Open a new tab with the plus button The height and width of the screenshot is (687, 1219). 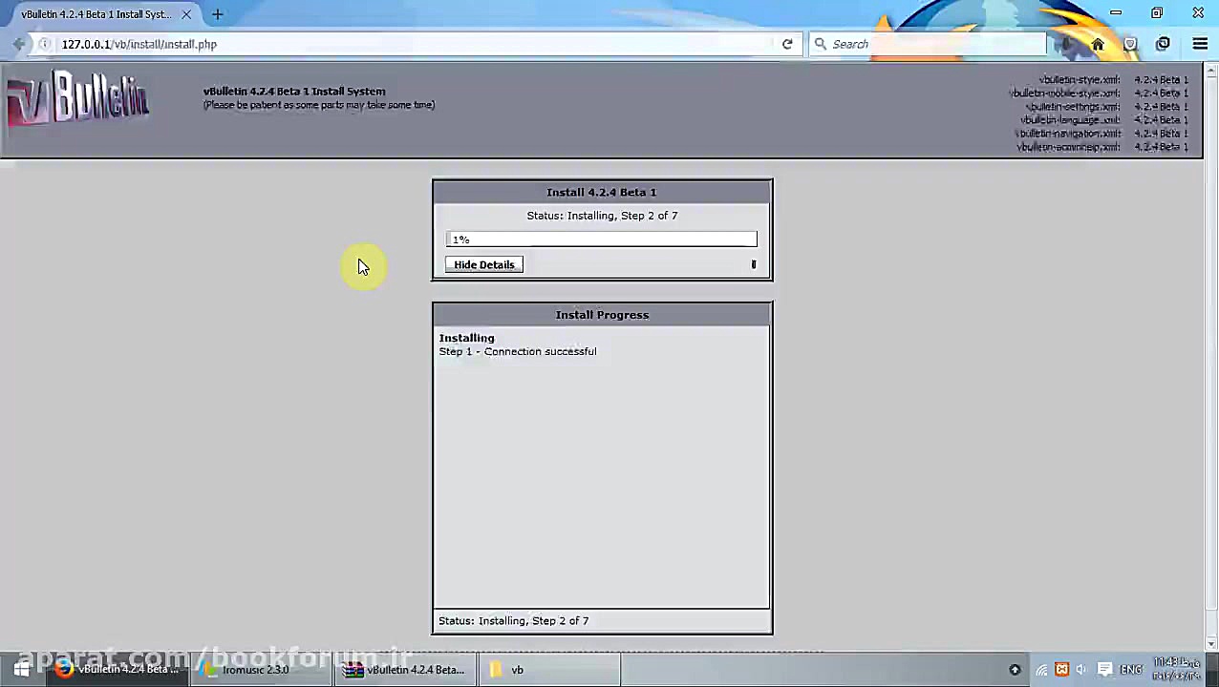click(218, 14)
